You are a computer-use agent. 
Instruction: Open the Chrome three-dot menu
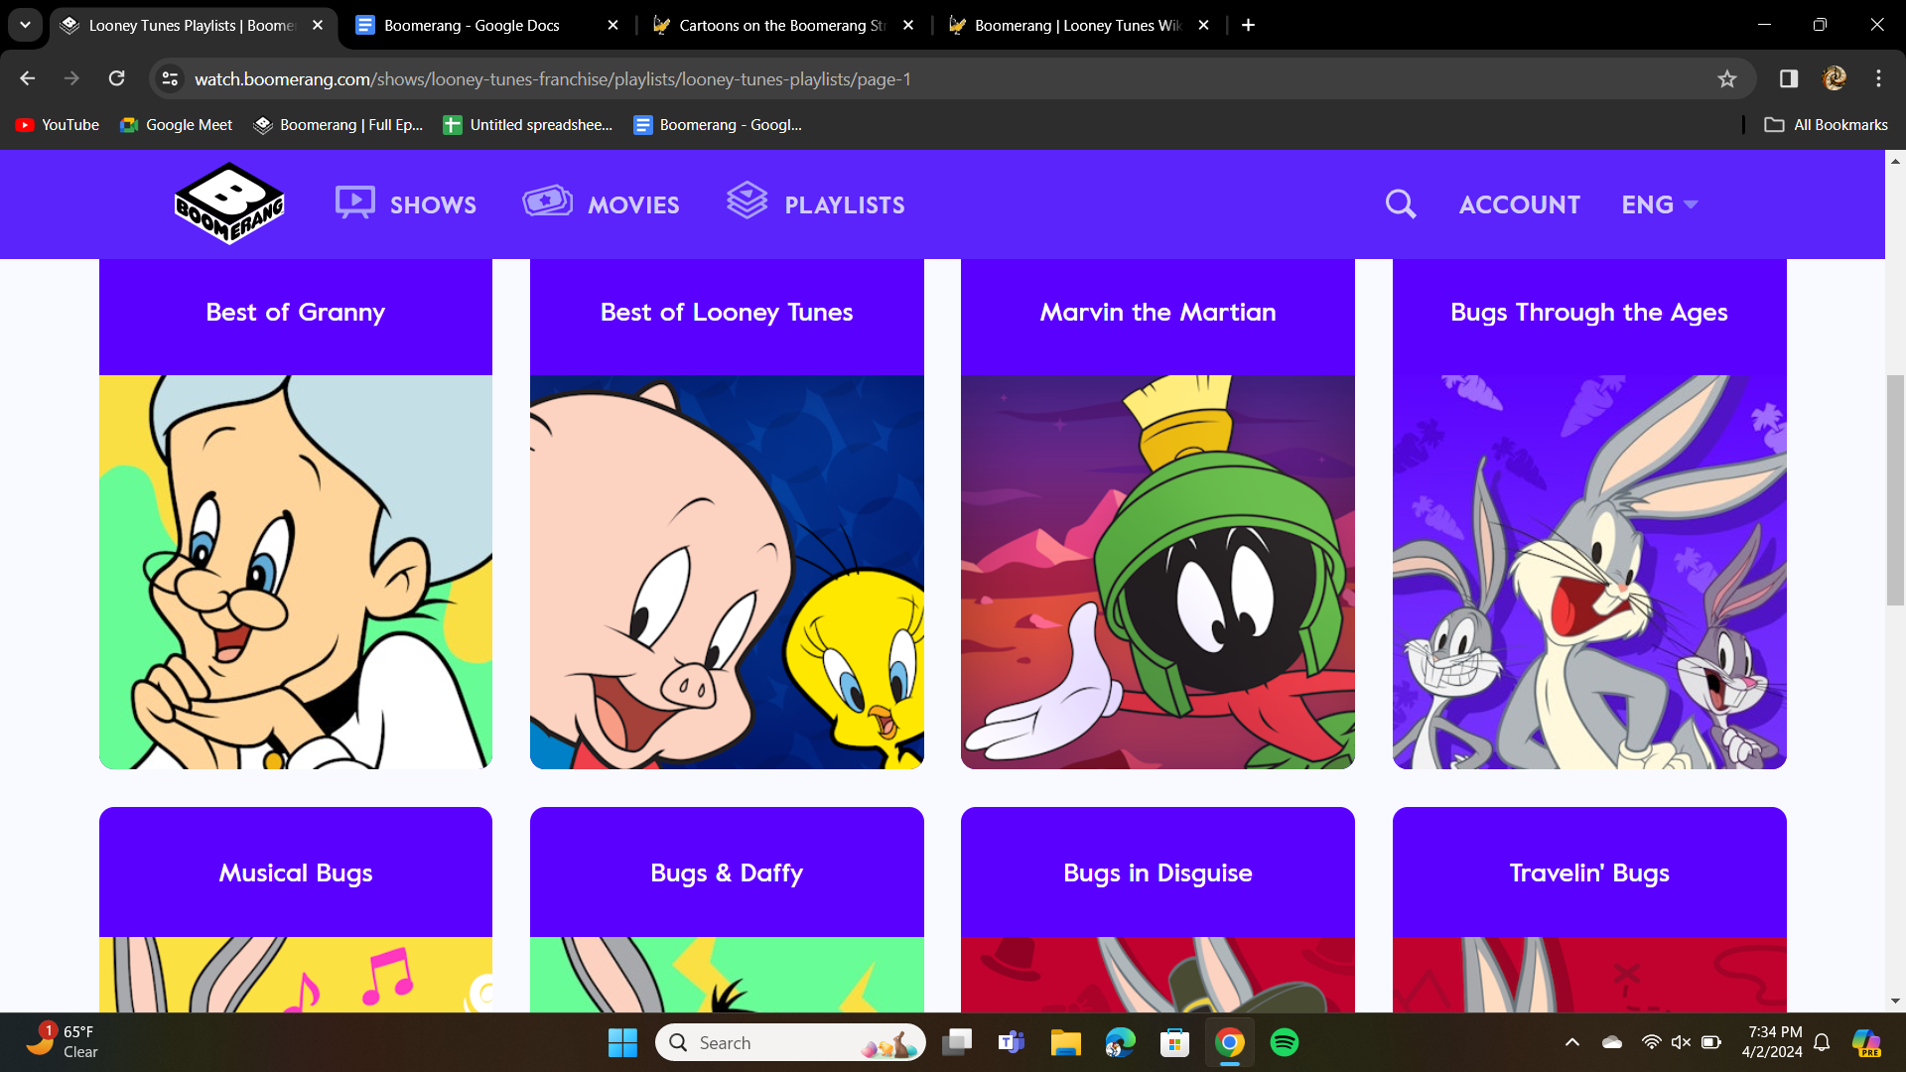pos(1878,78)
